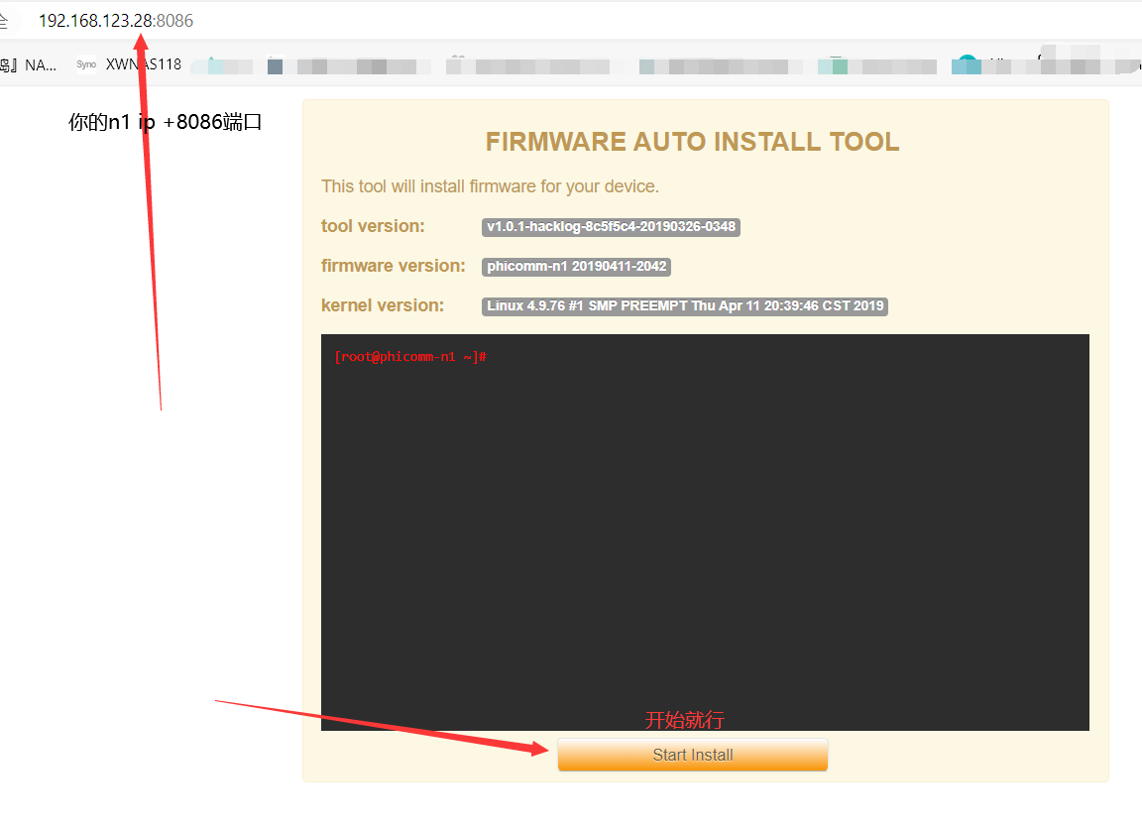The width and height of the screenshot is (1142, 831).
Task: Click the 'kernel version:' label
Action: tap(383, 305)
